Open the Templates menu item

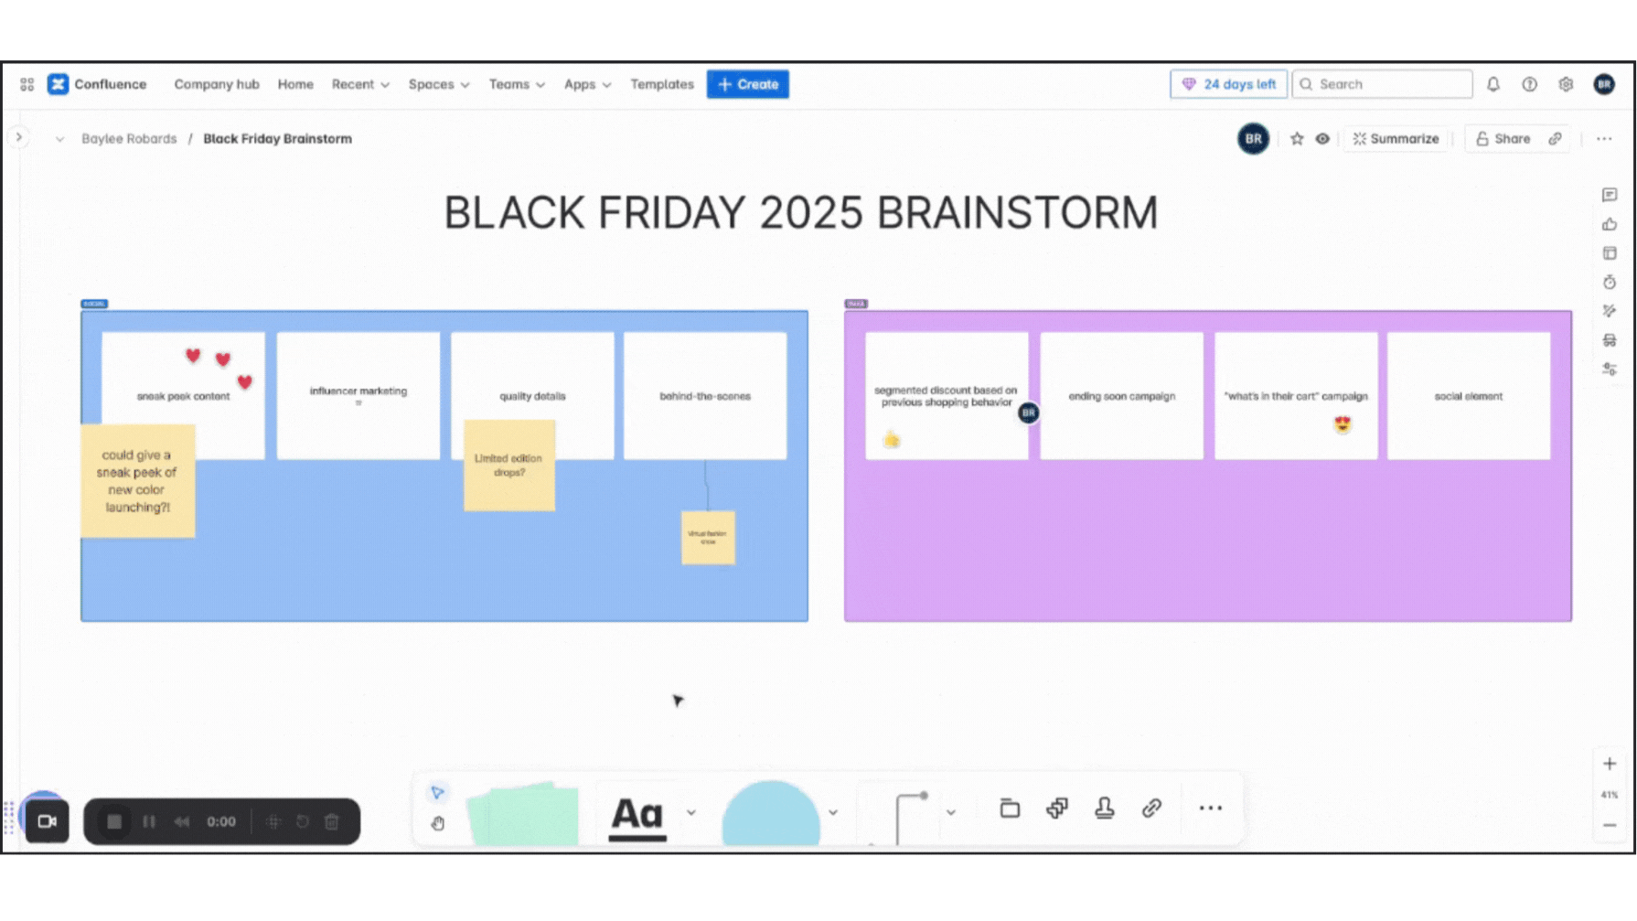point(661,84)
